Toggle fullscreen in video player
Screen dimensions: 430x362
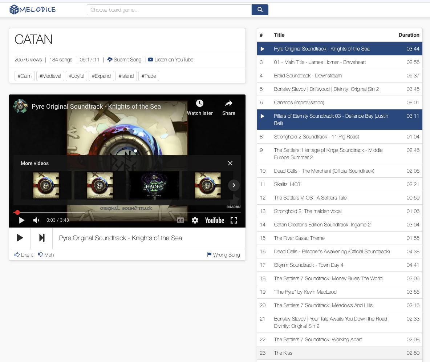coord(234,220)
